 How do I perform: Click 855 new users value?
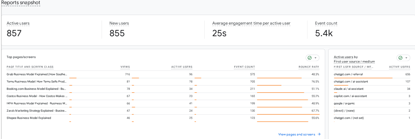(117, 33)
